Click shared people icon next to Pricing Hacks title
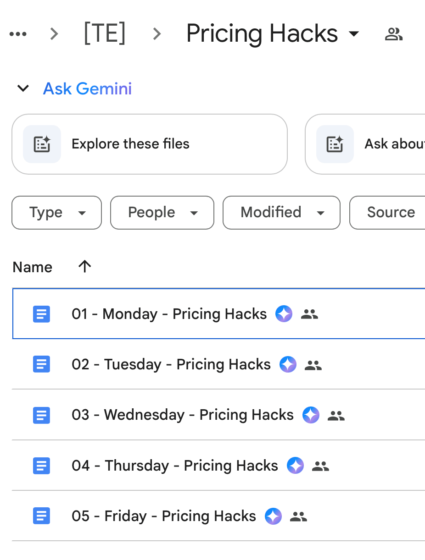Image resolution: width=425 pixels, height=560 pixels. tap(393, 34)
